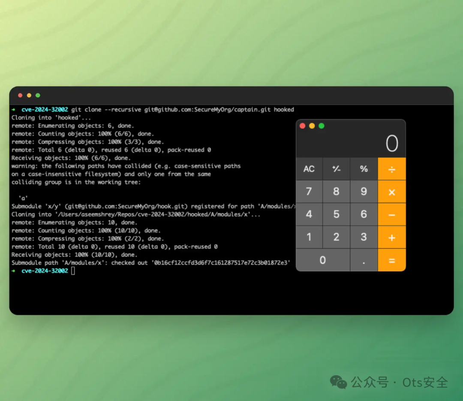This screenshot has height=401, width=463.
Task: Click the line "Cloning into 'hooked'..."
Action: tap(51, 118)
